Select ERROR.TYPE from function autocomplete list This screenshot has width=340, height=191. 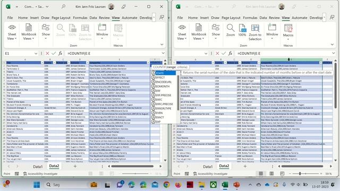164,108
